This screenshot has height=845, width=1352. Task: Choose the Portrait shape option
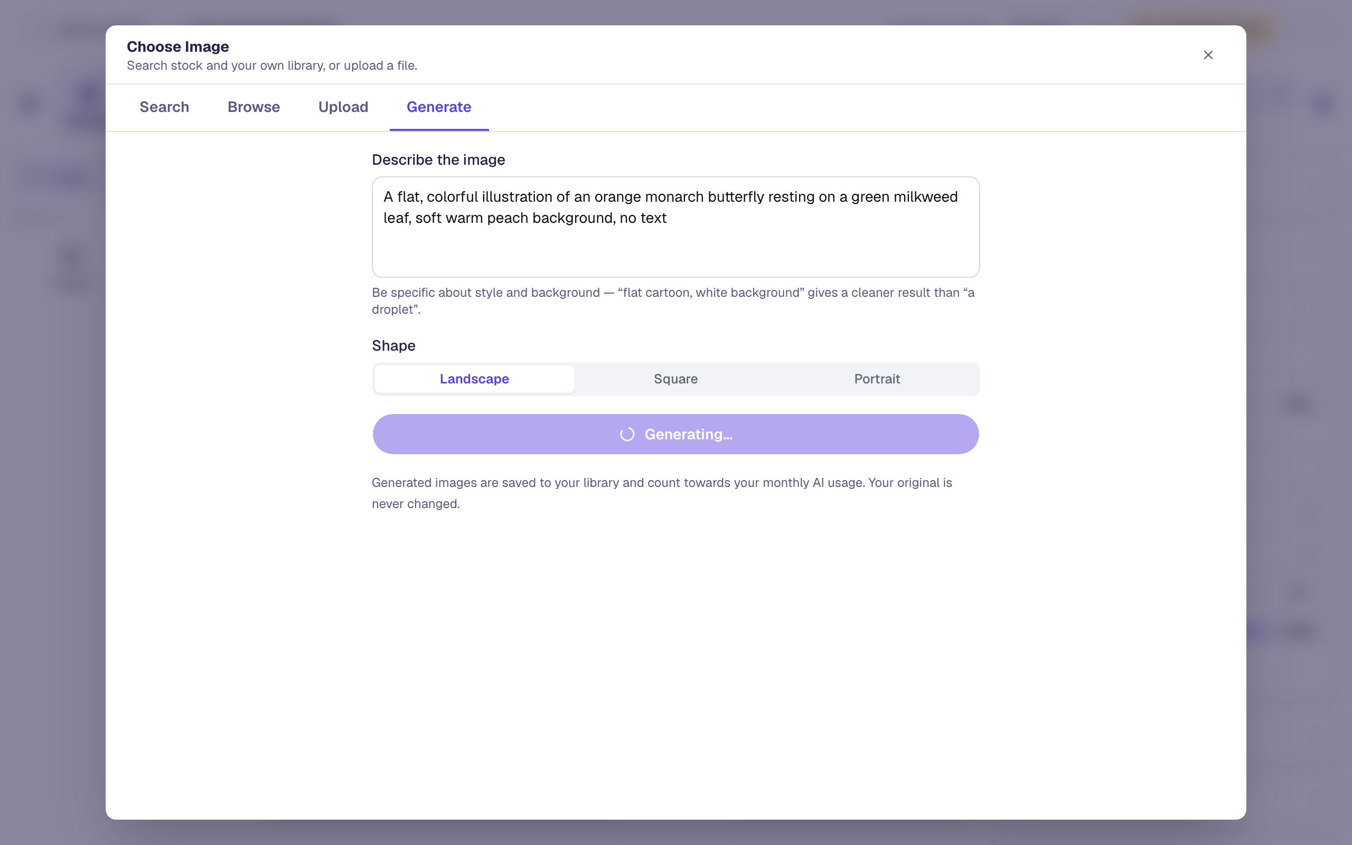877,379
